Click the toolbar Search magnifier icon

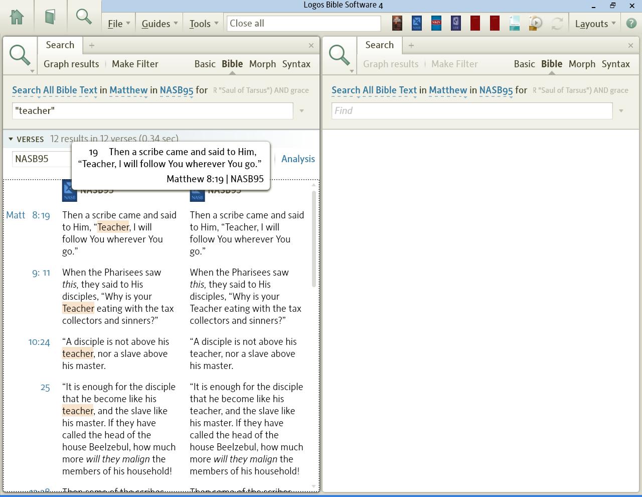pyautogui.click(x=84, y=17)
